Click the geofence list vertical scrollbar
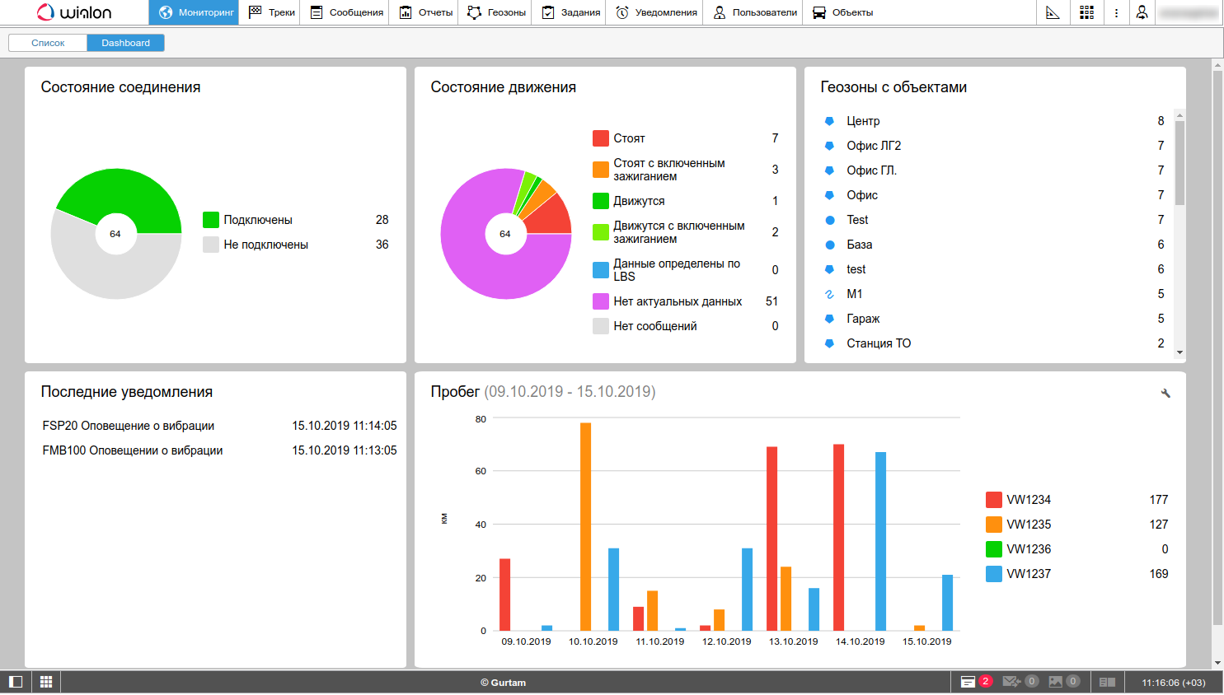Screen dimensions: 1224x695 1179,163
